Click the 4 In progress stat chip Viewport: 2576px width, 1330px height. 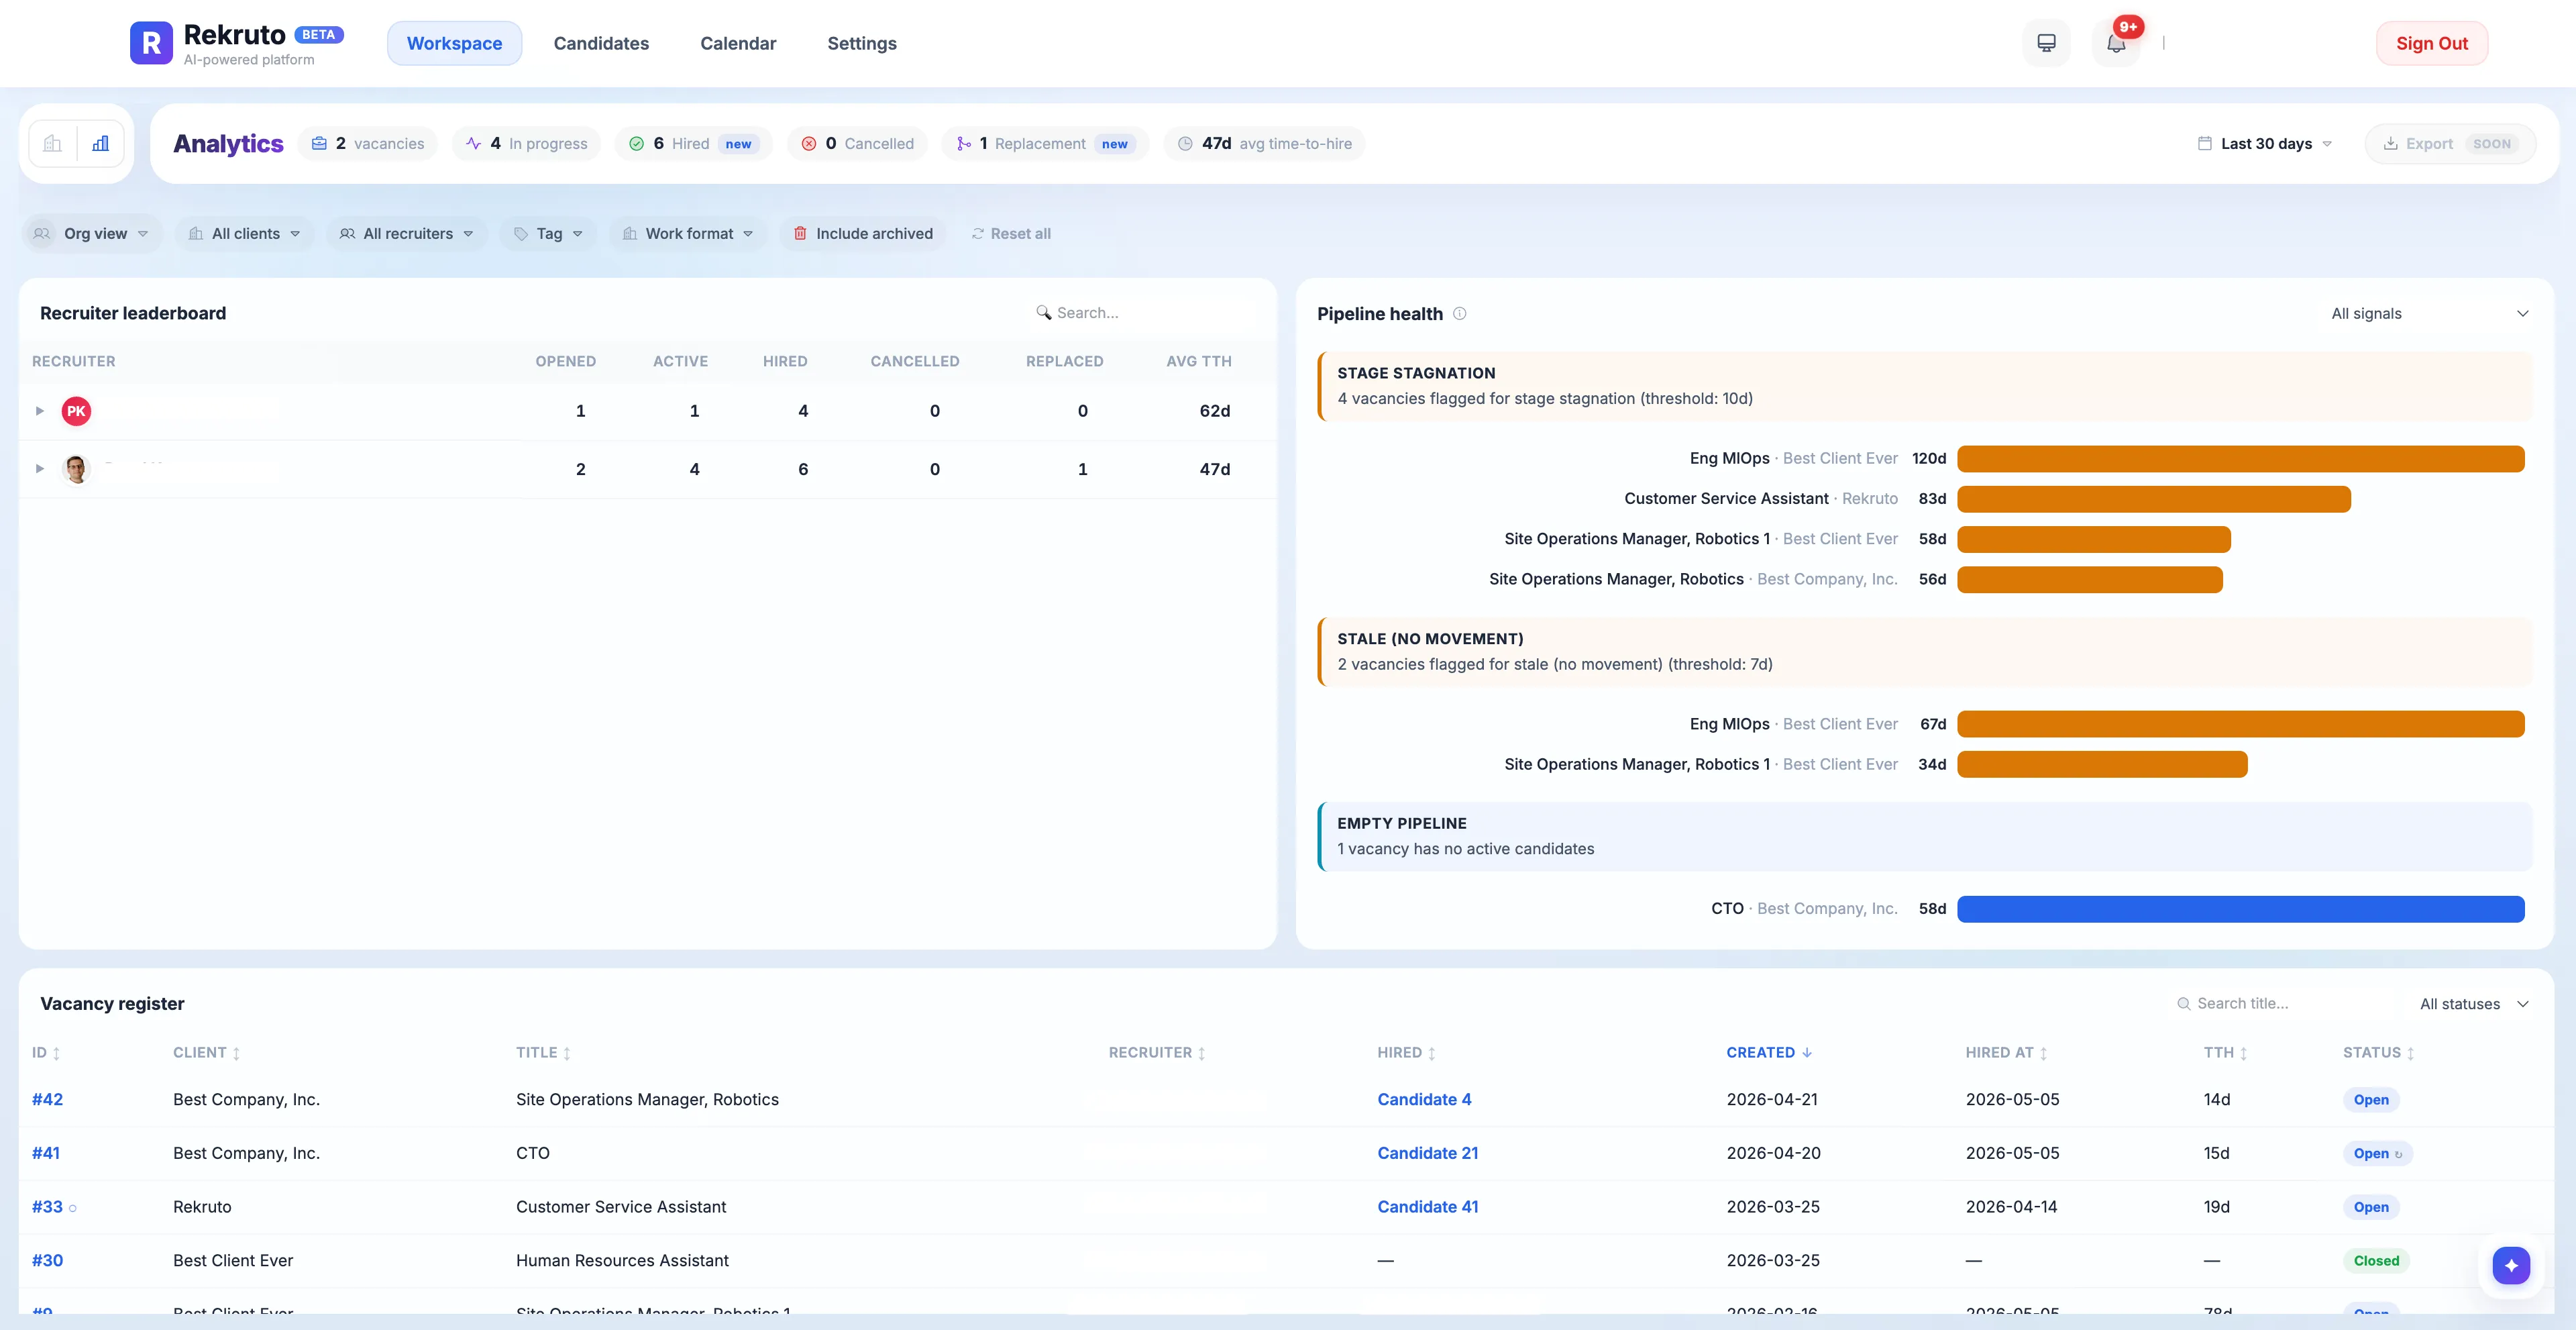(x=527, y=144)
